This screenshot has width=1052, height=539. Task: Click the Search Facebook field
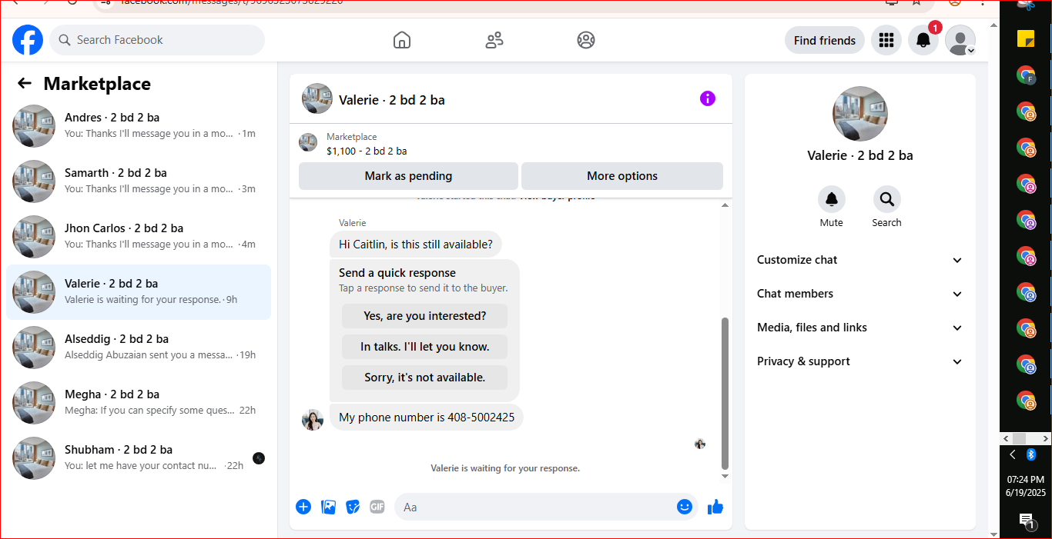coord(157,40)
